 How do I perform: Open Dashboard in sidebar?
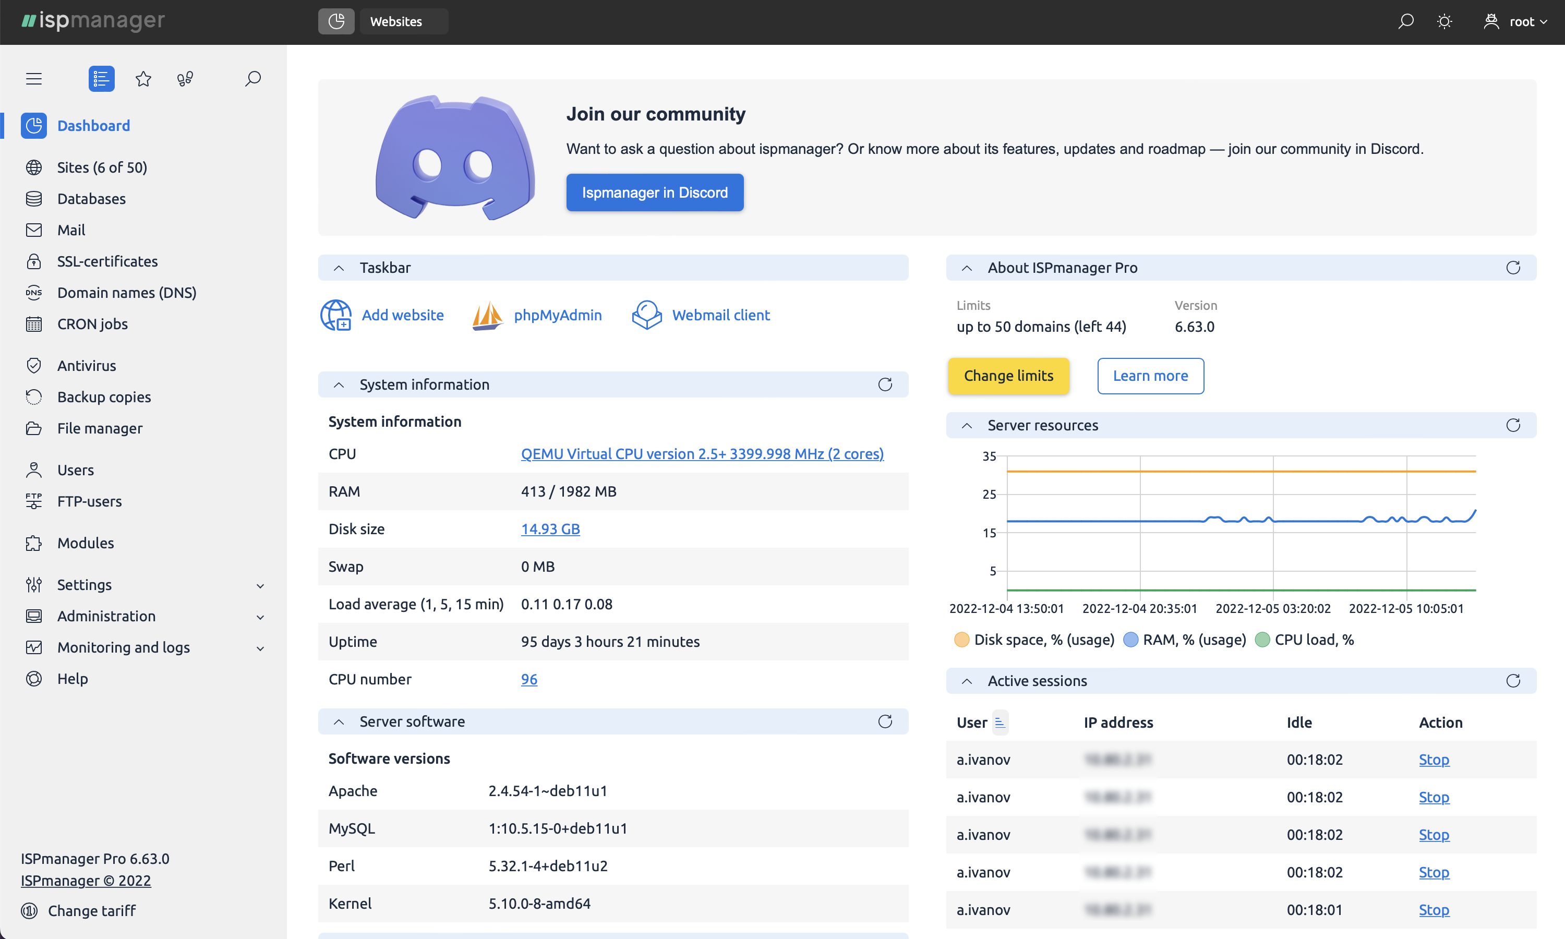93,125
